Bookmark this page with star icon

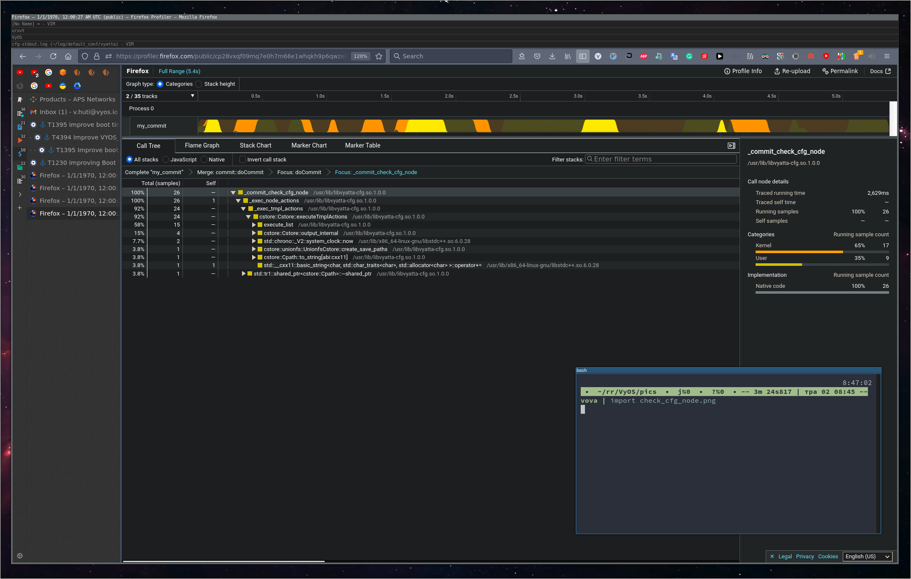(379, 56)
